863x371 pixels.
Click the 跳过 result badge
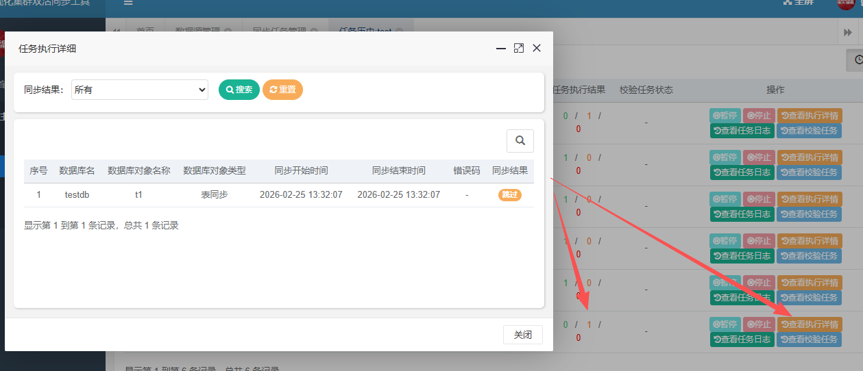coord(509,195)
